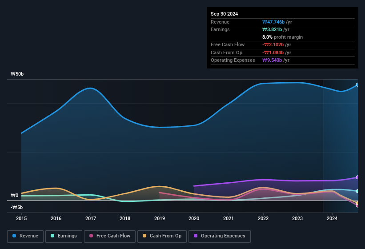365x249 pixels.
Task: Click the 2020 x-axis label
Action: (194, 218)
